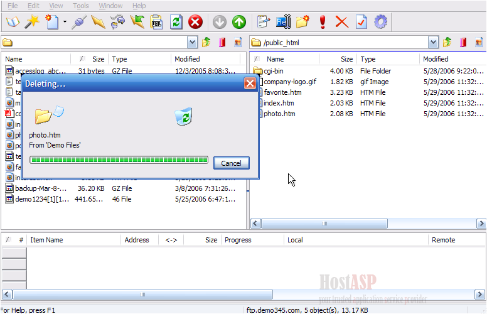This screenshot has height=314, width=487.
Task: Open the dropdown arrow beside New icon
Action: (65, 22)
